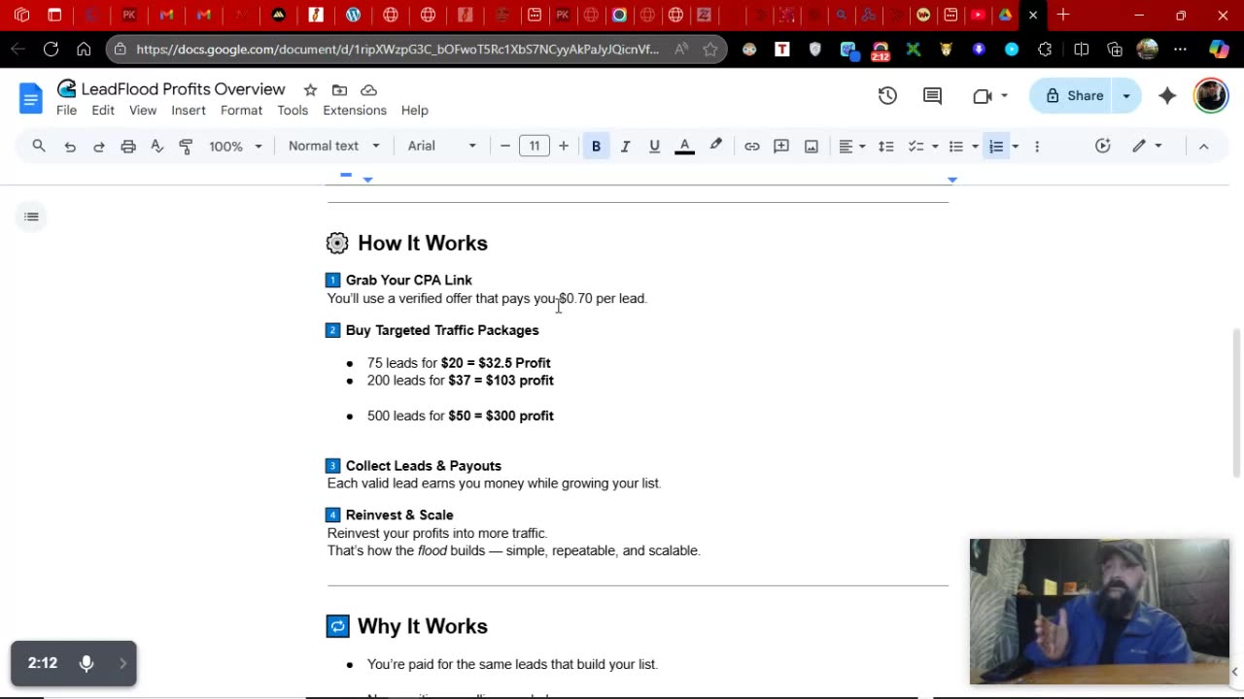Go to the browser home page
This screenshot has height=699, width=1244.
(x=84, y=50)
